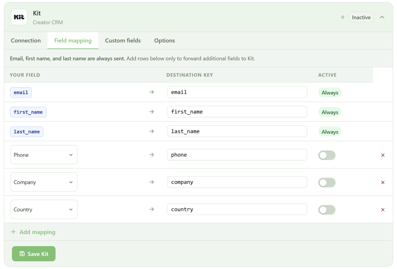Click the first_name field chip

[28, 112]
